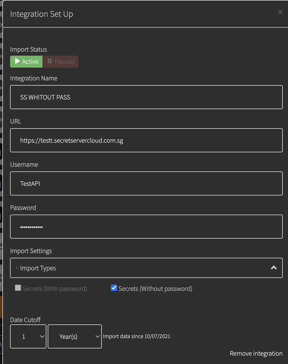Enable Secrets (With password) checkbox
This screenshot has height=364, width=288.
point(18,288)
